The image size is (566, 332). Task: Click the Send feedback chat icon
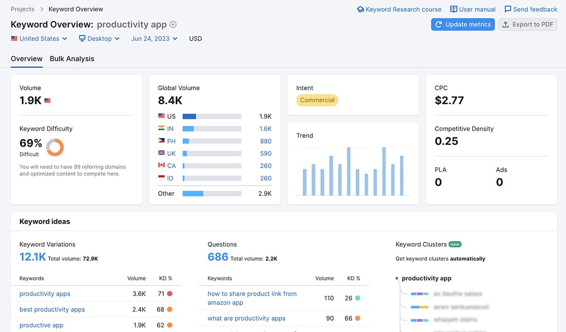(x=508, y=9)
